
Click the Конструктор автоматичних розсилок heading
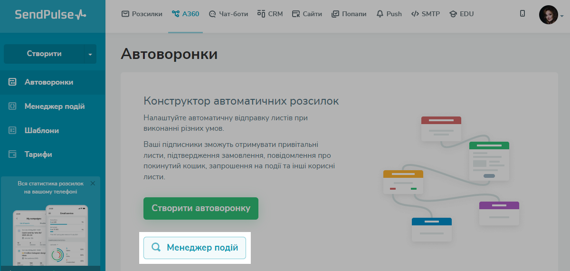tap(241, 101)
